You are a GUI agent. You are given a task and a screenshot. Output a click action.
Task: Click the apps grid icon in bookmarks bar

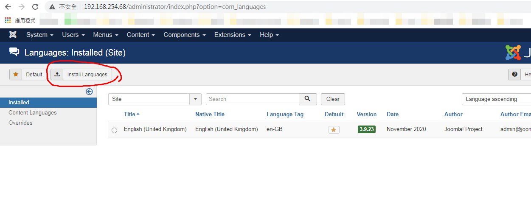7,20
